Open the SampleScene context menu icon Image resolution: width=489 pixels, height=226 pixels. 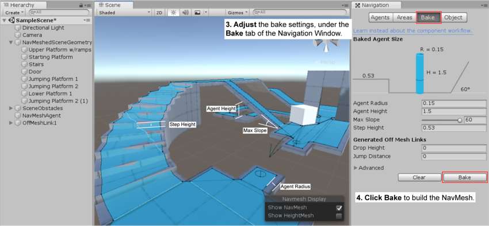click(87, 20)
